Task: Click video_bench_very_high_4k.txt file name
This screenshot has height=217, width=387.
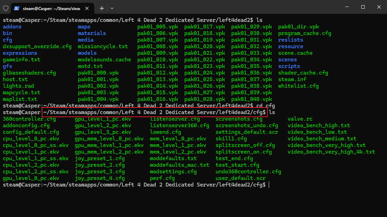Action: [x=331, y=152]
